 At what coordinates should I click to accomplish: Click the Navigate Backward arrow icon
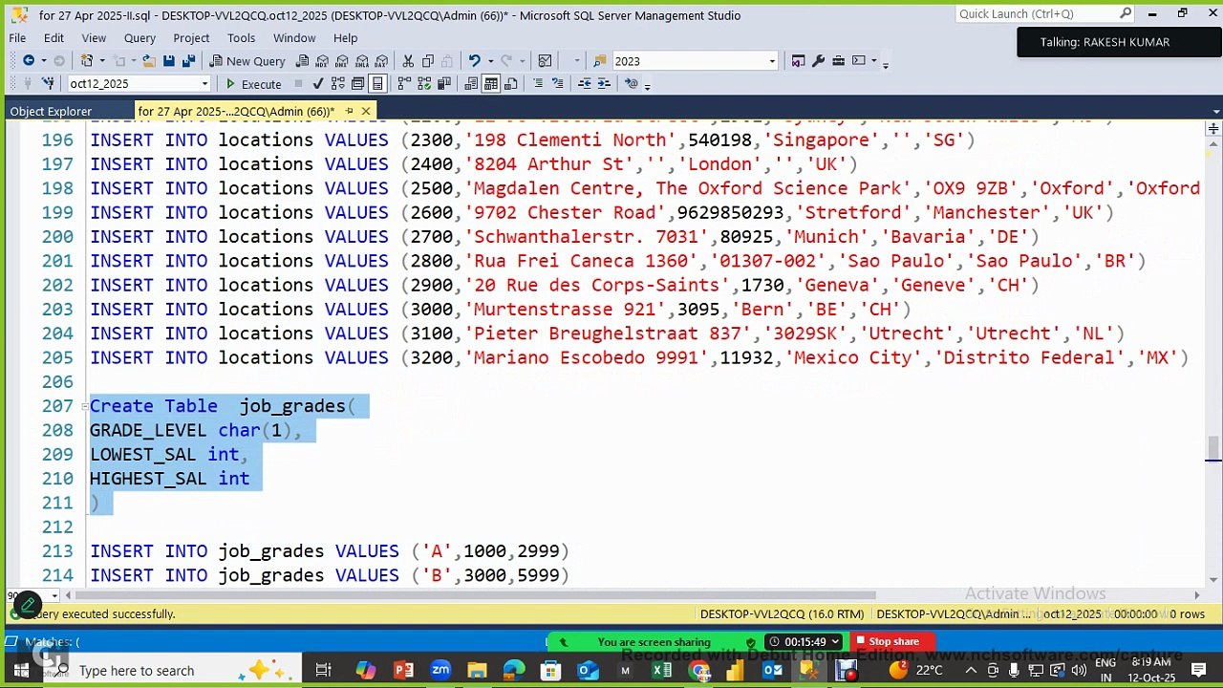point(29,60)
